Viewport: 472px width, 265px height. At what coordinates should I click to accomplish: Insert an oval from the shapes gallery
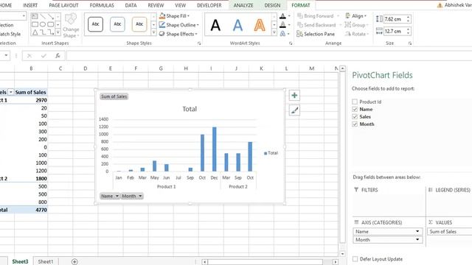[x=43, y=24]
